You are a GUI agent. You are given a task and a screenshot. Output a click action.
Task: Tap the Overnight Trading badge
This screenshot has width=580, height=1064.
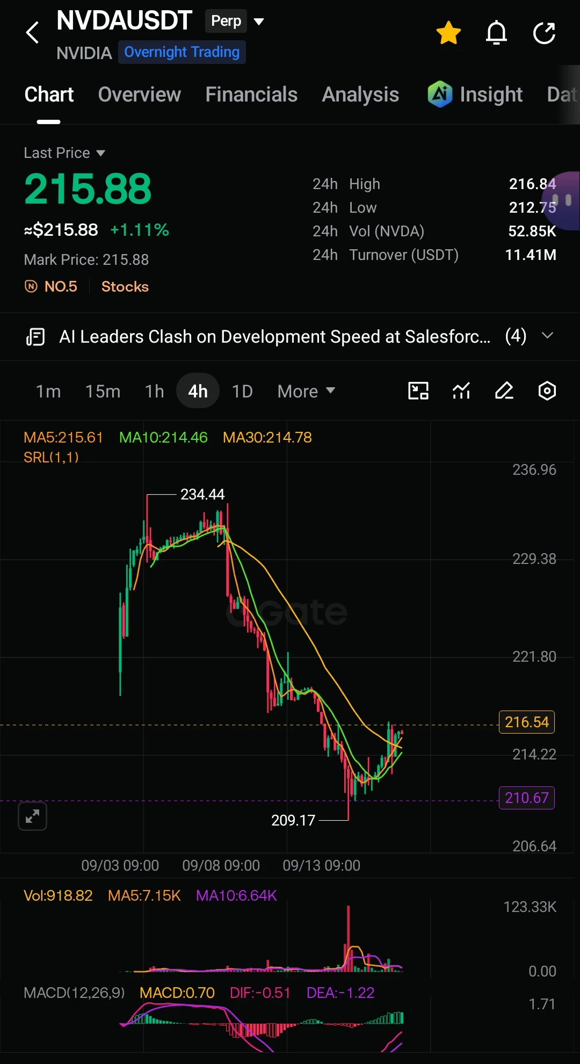[182, 52]
